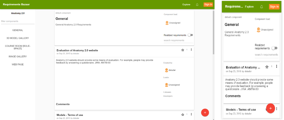Click Sign In button in desktop header
Viewport: 284px width, 120px height.
point(208,4)
